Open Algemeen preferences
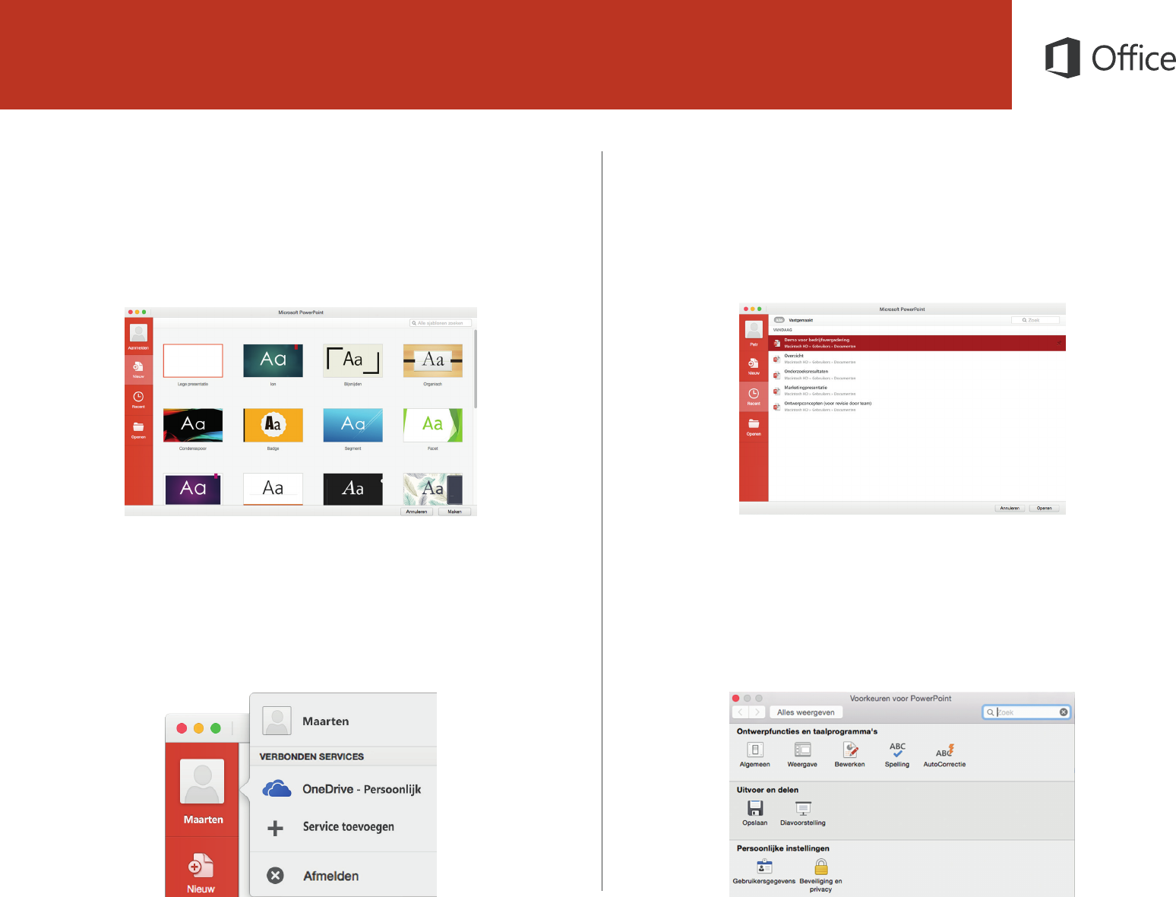This screenshot has width=1176, height=897. [x=755, y=755]
